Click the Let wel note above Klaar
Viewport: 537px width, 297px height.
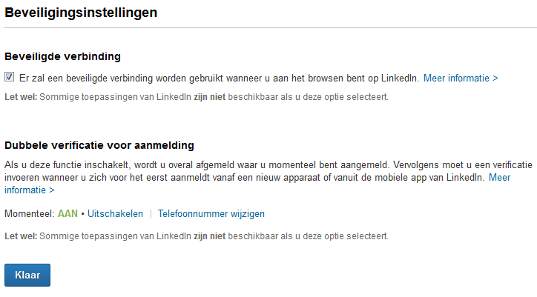coord(196,236)
